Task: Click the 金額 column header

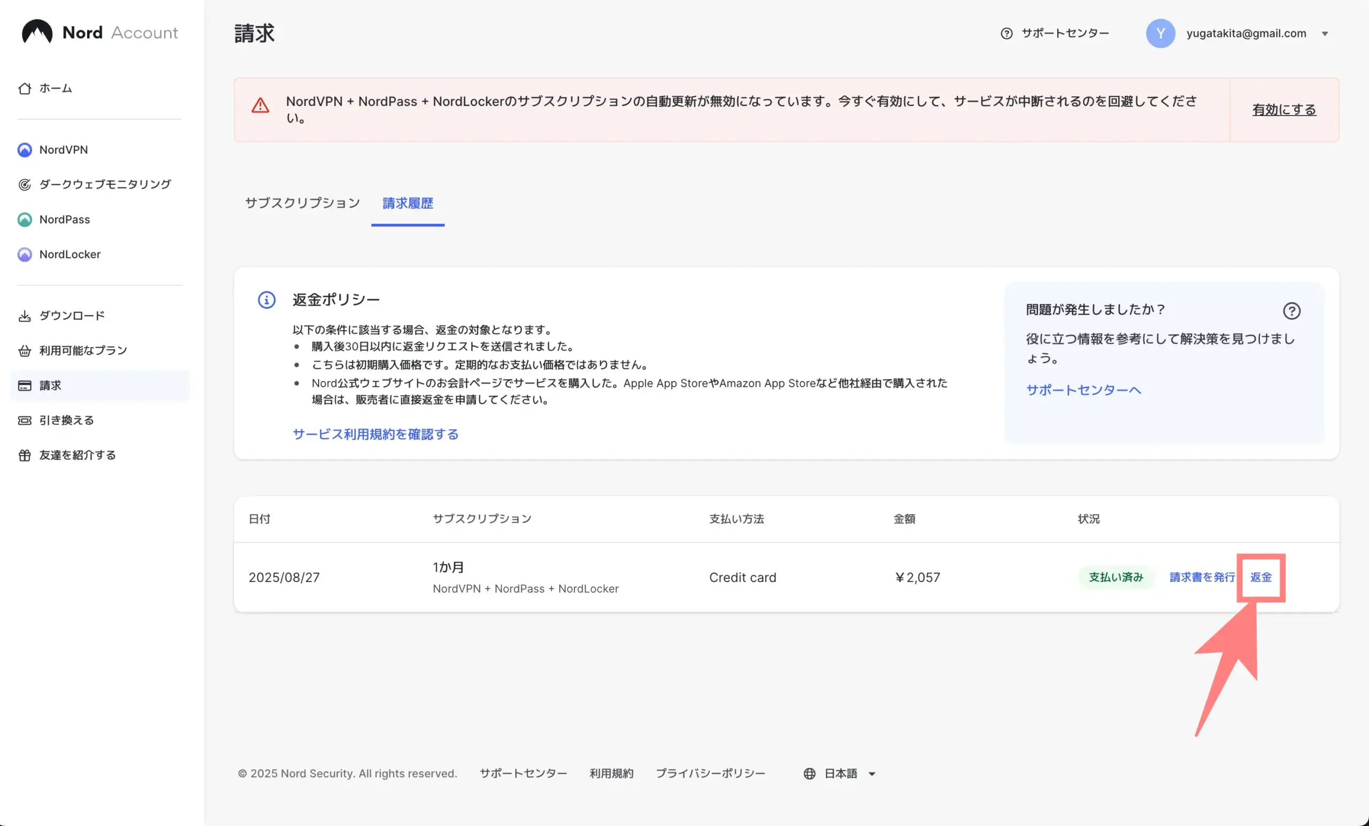Action: tap(904, 519)
